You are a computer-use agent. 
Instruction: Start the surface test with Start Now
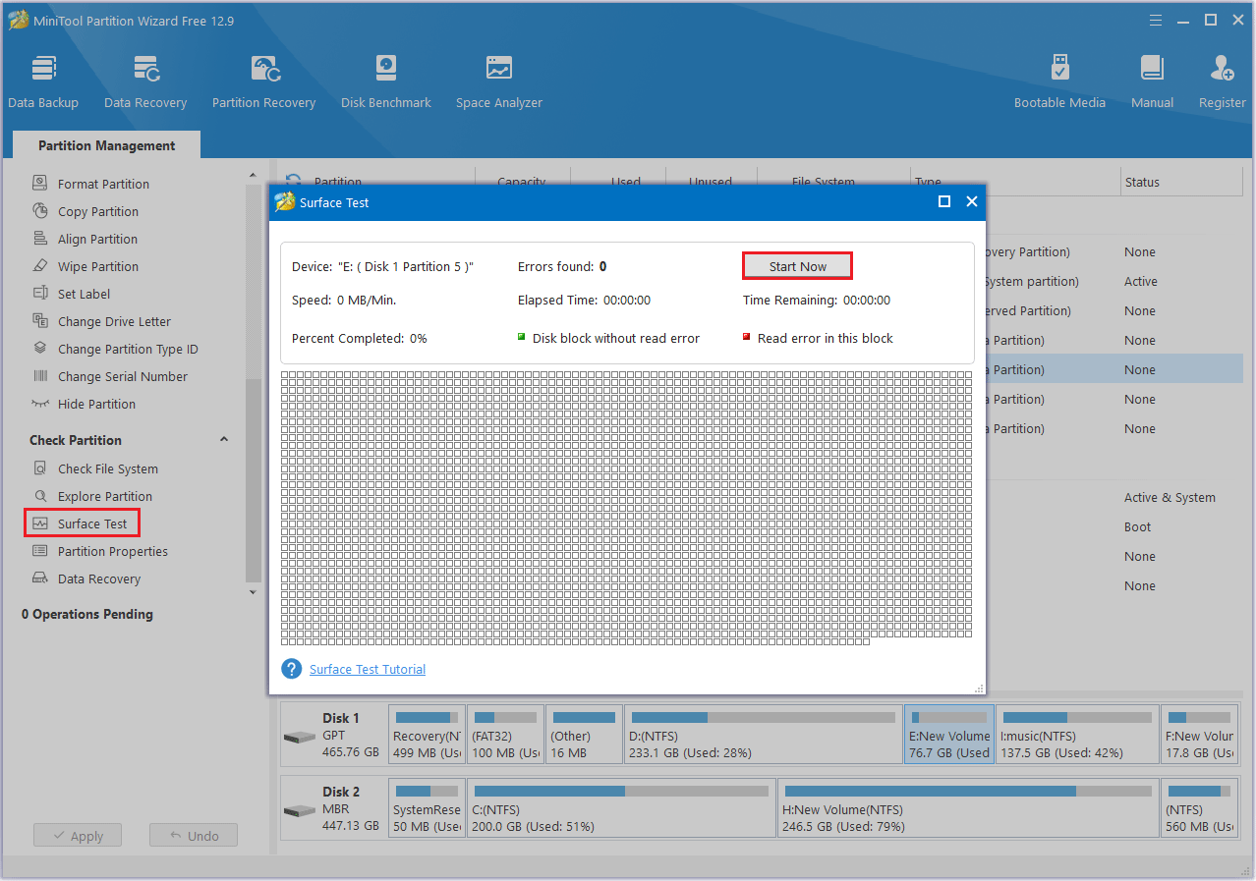tap(797, 266)
